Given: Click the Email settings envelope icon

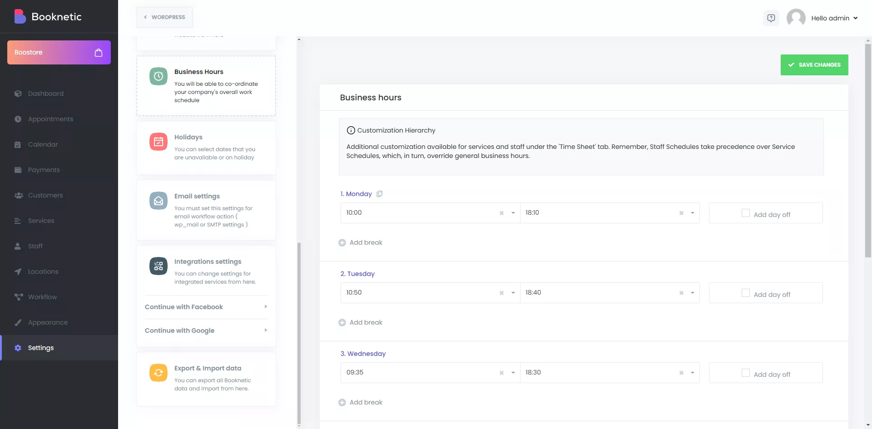Looking at the screenshot, I should coord(159,201).
